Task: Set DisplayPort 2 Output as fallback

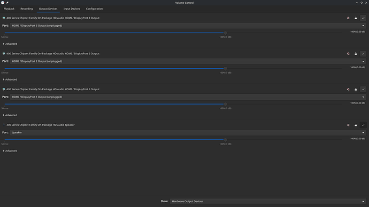Action: [x=363, y=54]
